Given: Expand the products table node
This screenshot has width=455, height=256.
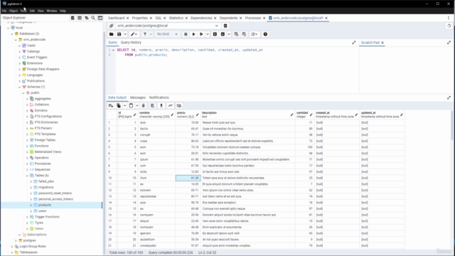Looking at the screenshot, I should [31, 206].
